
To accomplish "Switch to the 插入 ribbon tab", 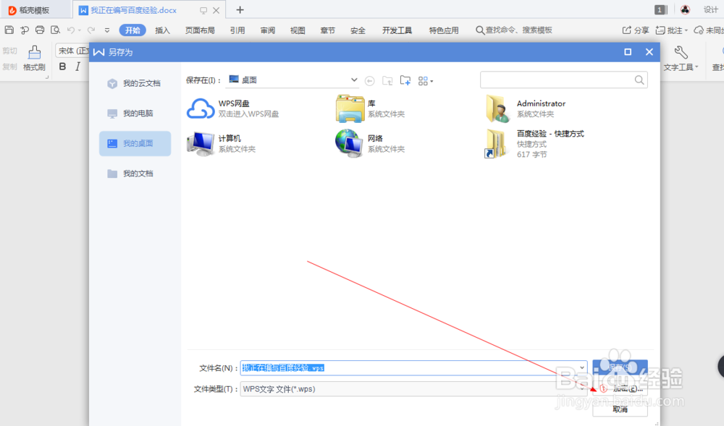I will pyautogui.click(x=162, y=30).
